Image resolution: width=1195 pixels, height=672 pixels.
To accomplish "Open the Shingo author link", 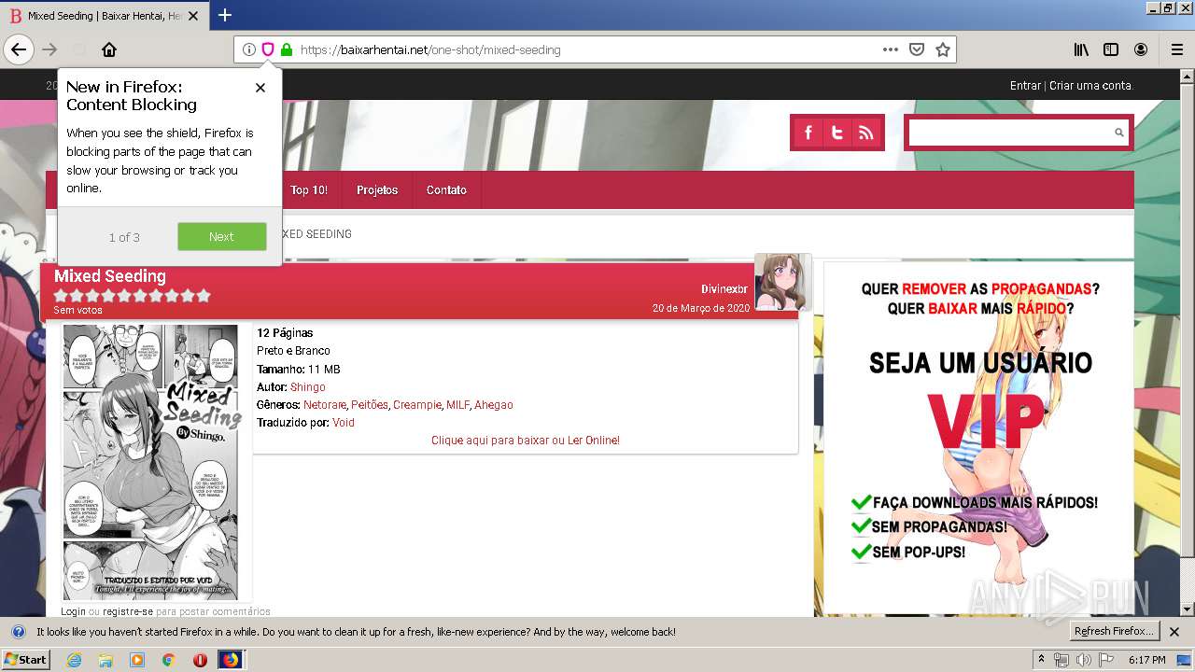I will tap(307, 386).
